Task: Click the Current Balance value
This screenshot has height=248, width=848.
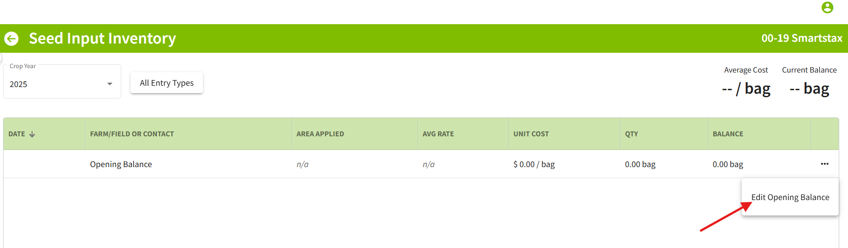Action: coord(809,89)
